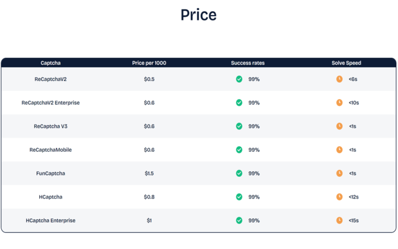Image resolution: width=398 pixels, height=249 pixels.
Task: Click the $0.8 price in HCaptcha row
Action: [149, 197]
